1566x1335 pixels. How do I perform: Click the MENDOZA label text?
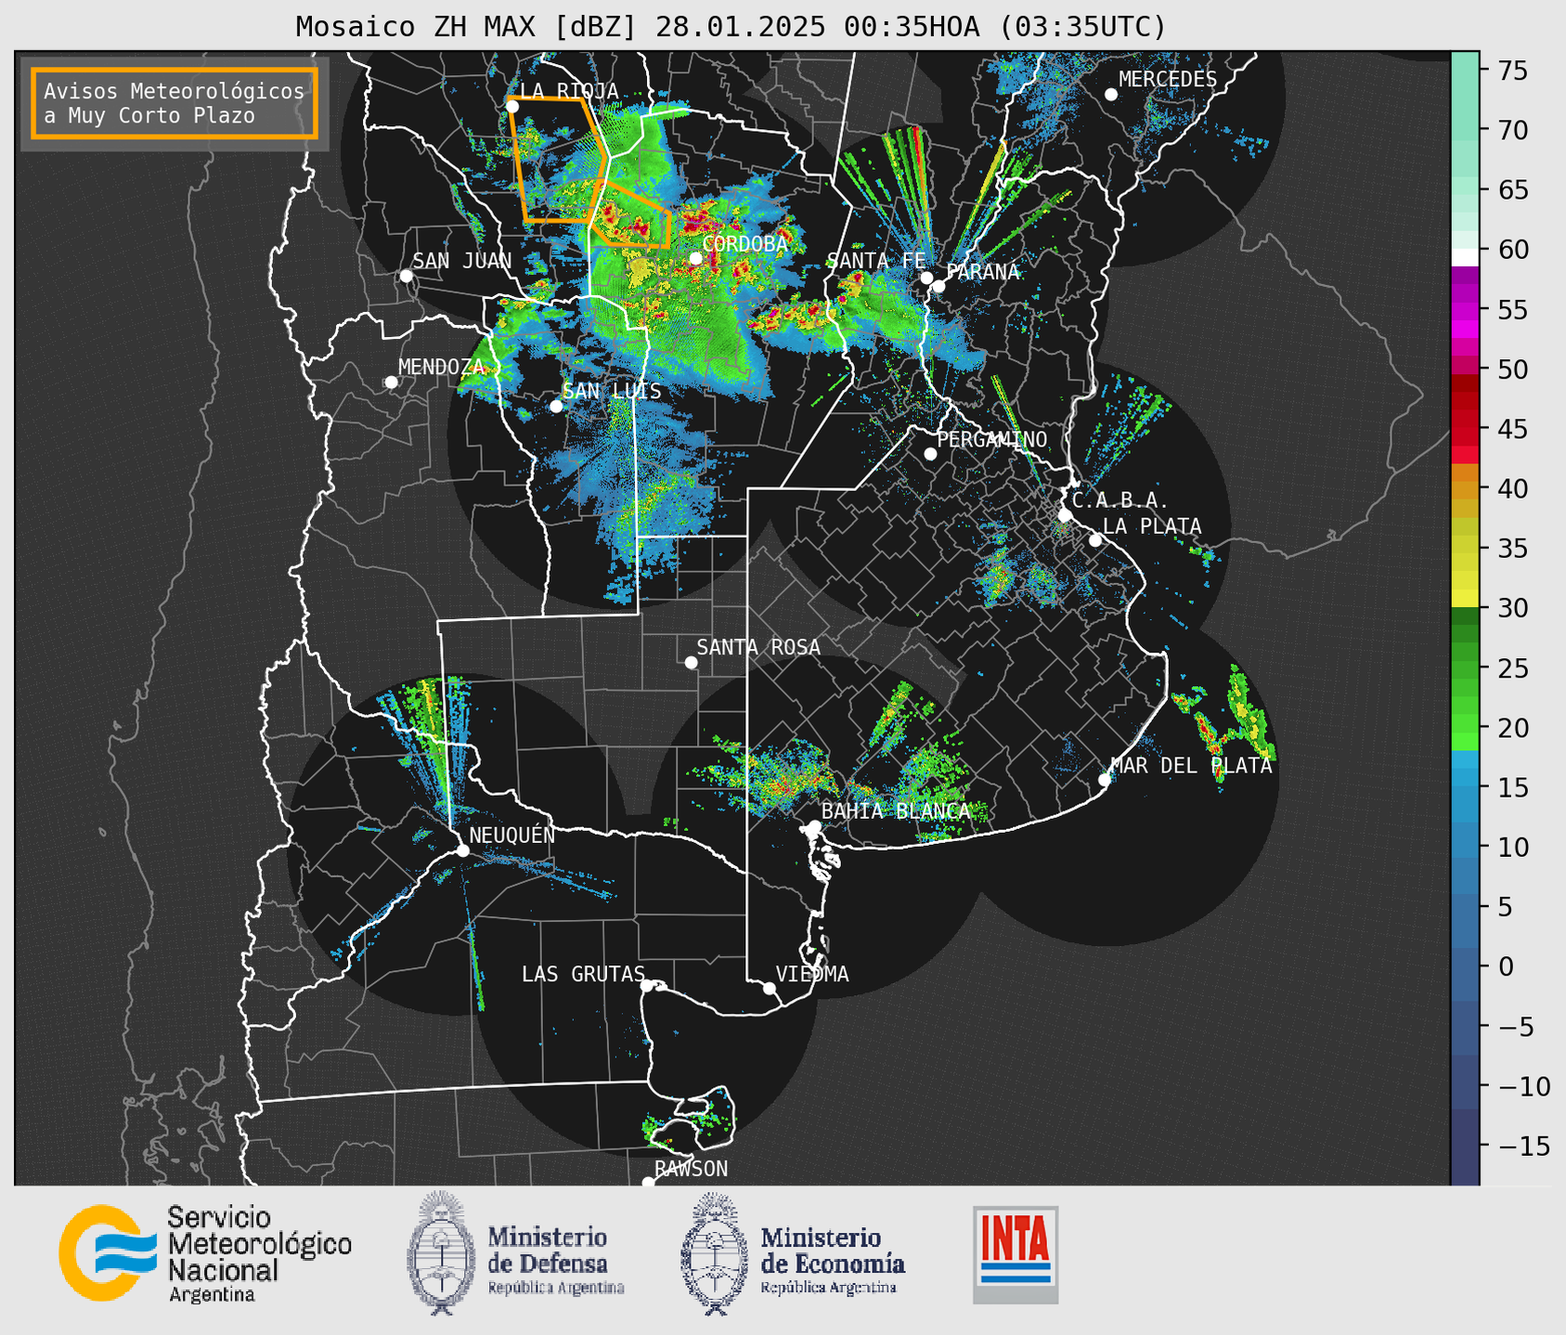click(442, 367)
